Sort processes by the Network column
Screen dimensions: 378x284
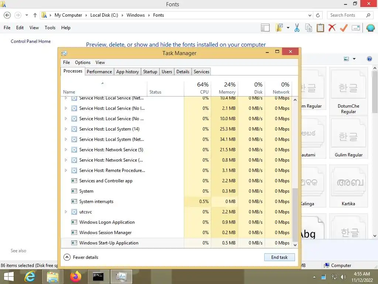[x=278, y=88]
